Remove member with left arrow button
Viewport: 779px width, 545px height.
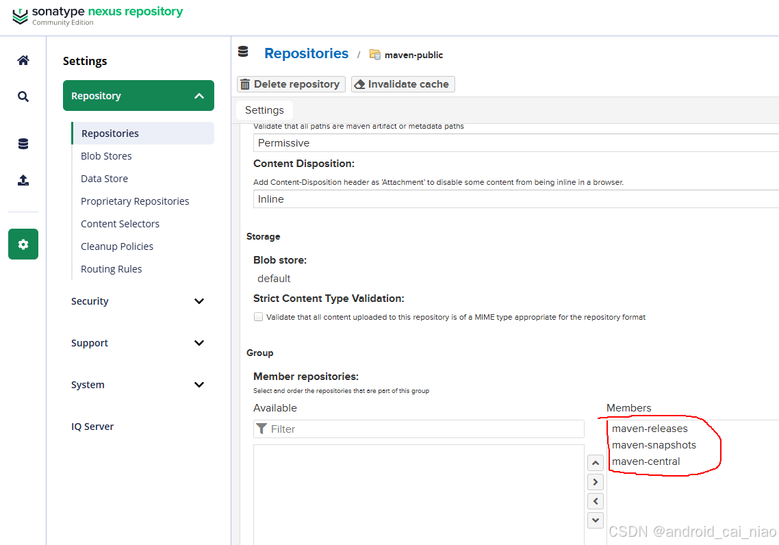[595, 501]
